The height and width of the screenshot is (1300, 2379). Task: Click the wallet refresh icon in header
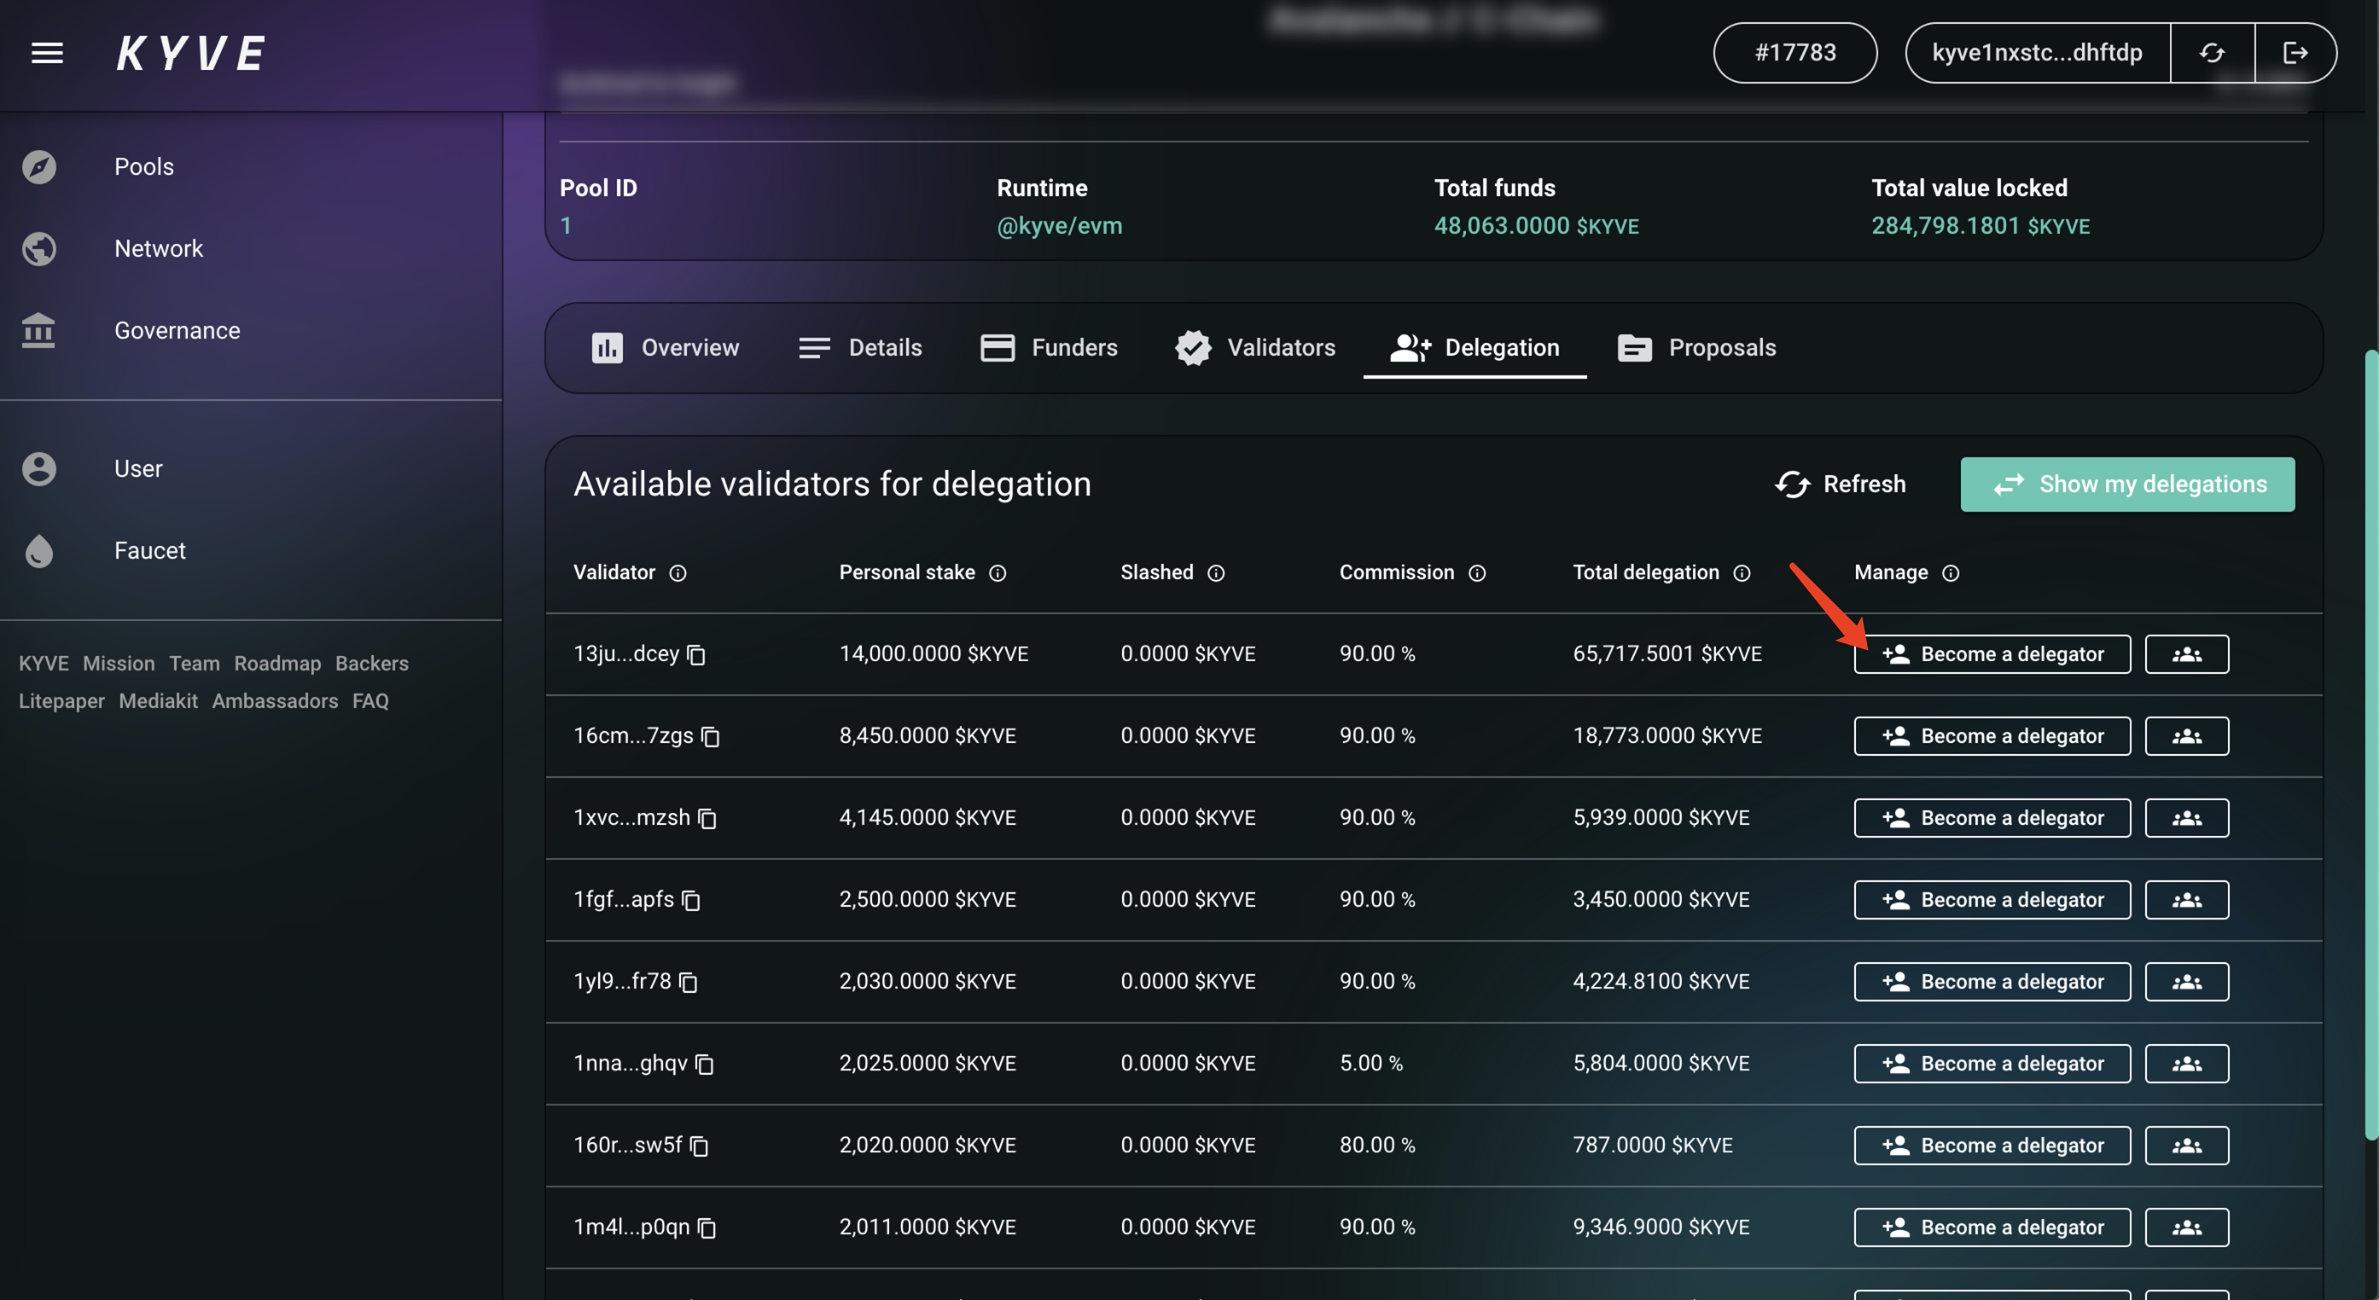click(2211, 53)
